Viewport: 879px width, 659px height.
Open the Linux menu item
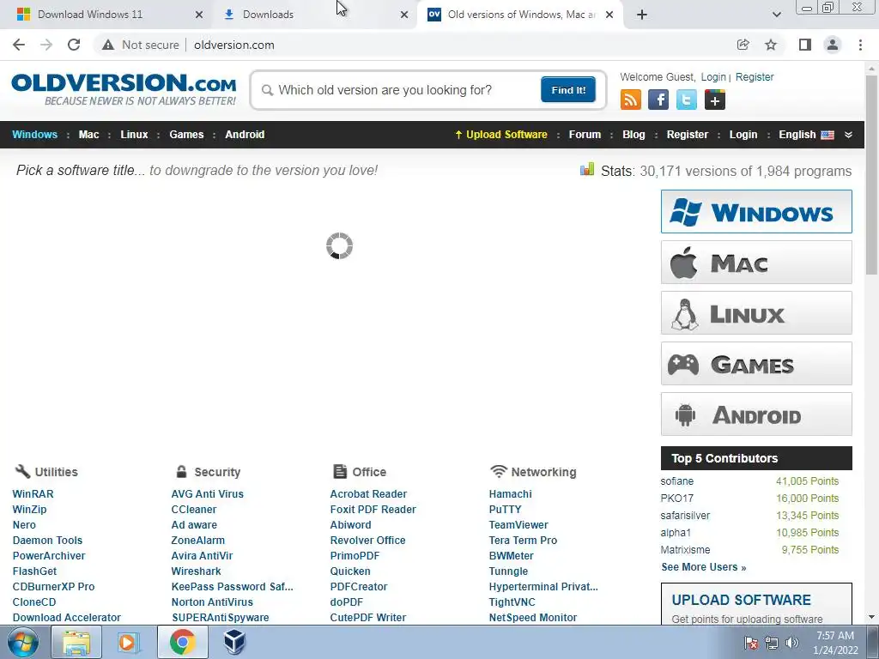[134, 135]
